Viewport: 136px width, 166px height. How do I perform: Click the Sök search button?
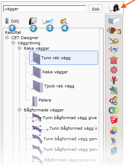pos(95,9)
